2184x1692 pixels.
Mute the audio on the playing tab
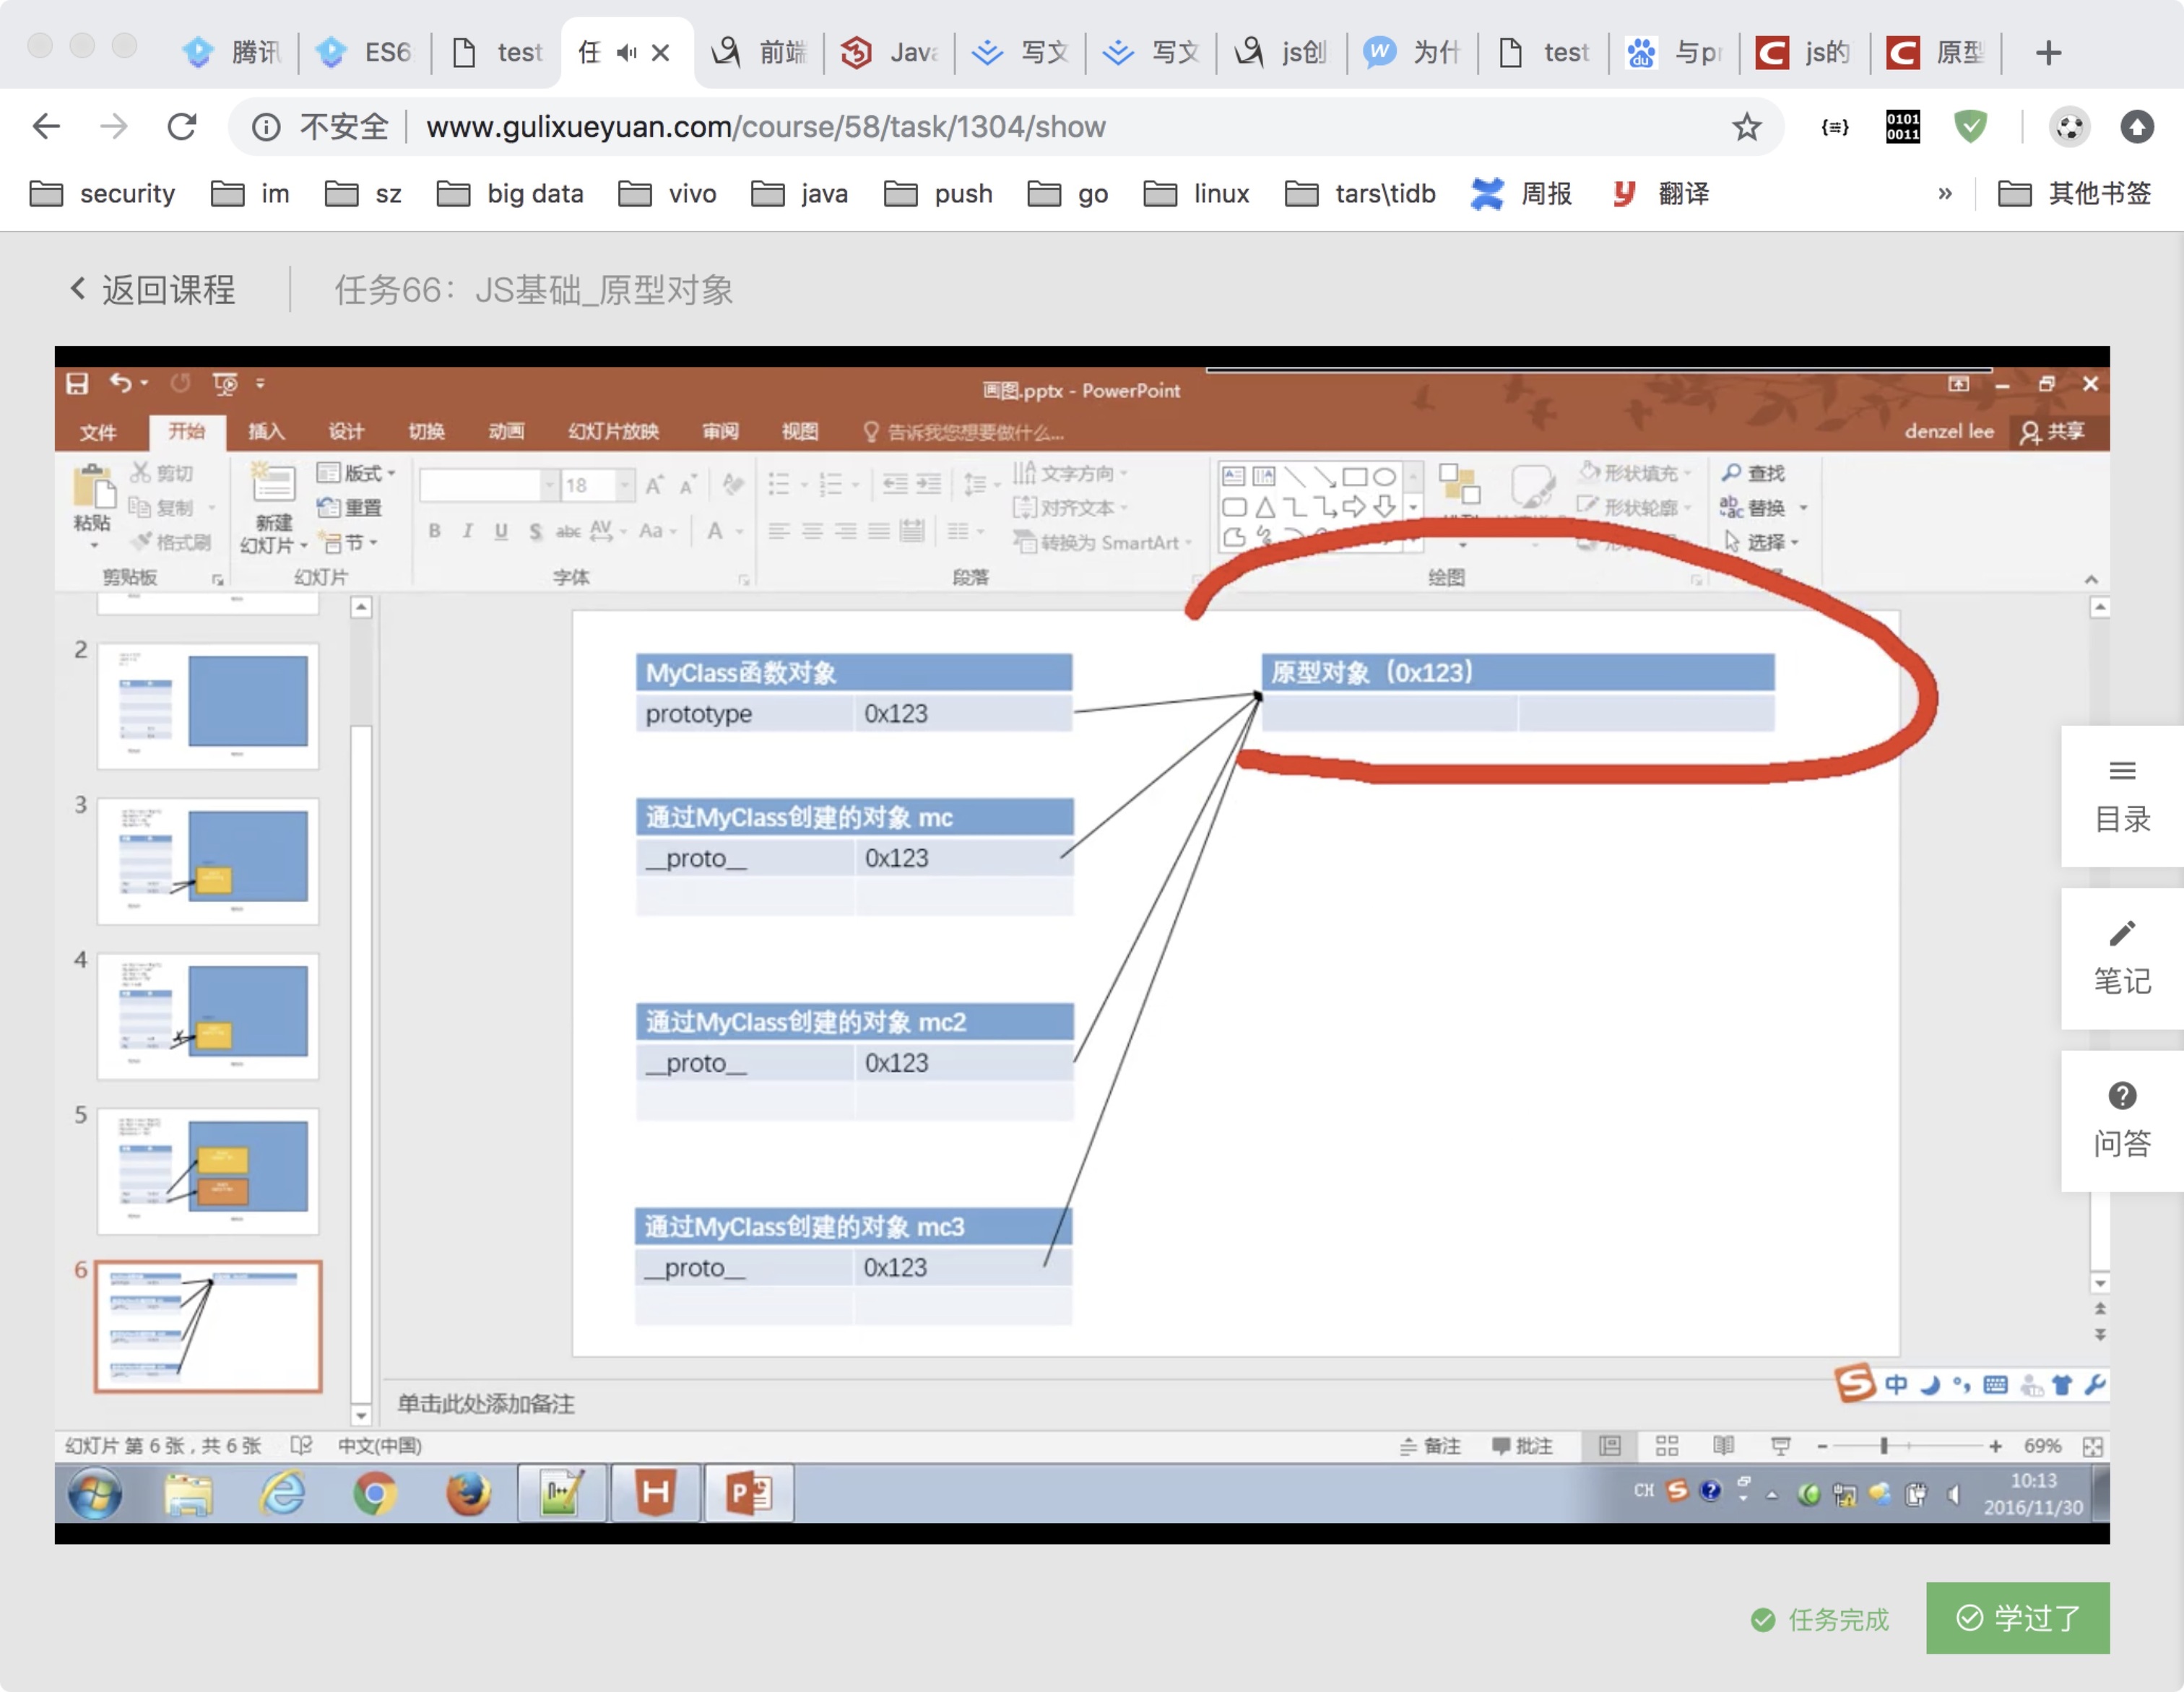pos(626,52)
